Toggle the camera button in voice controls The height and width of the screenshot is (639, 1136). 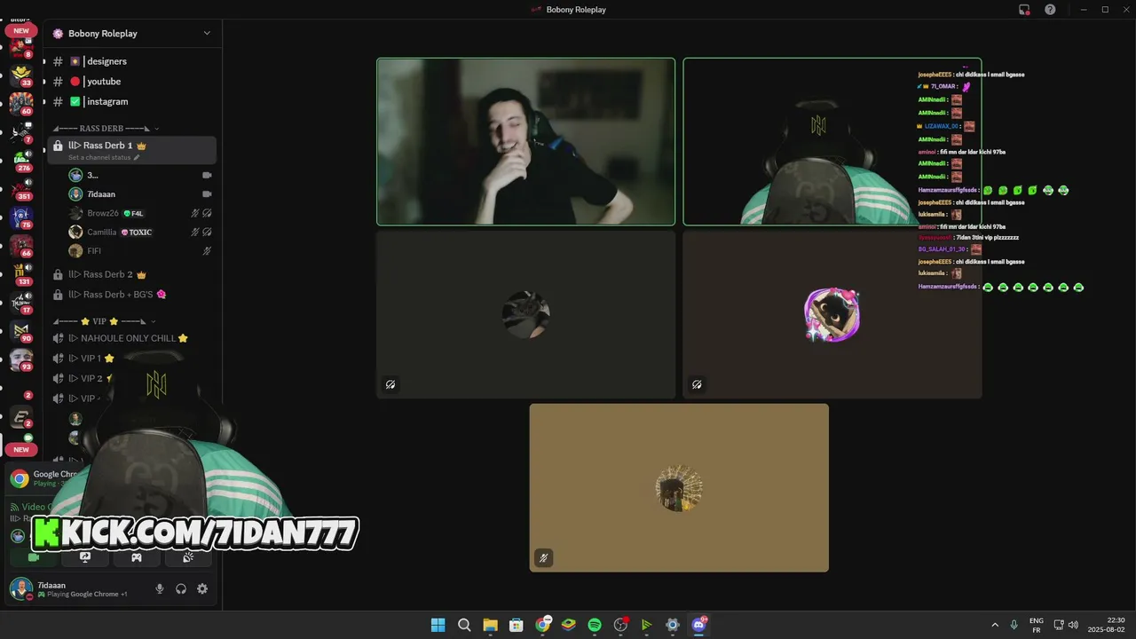click(34, 557)
